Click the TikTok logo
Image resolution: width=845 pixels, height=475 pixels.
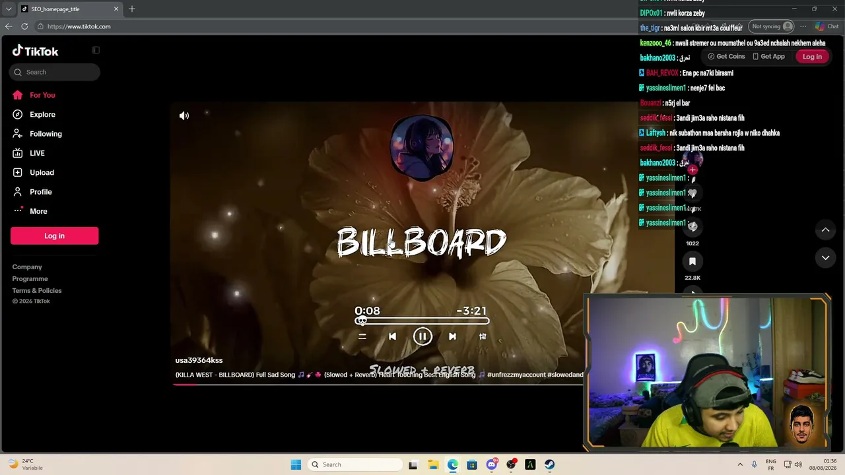36,51
